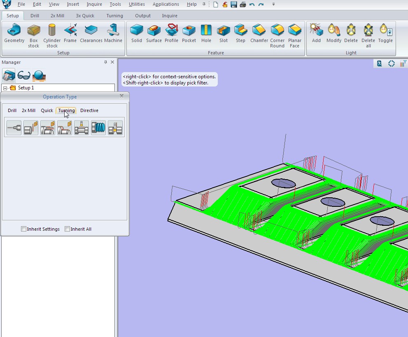Close the Operation Type dialog
This screenshot has width=408, height=337.
point(121,96)
